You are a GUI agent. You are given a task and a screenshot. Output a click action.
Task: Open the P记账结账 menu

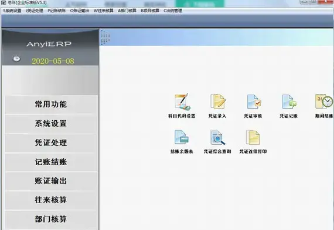56,11
